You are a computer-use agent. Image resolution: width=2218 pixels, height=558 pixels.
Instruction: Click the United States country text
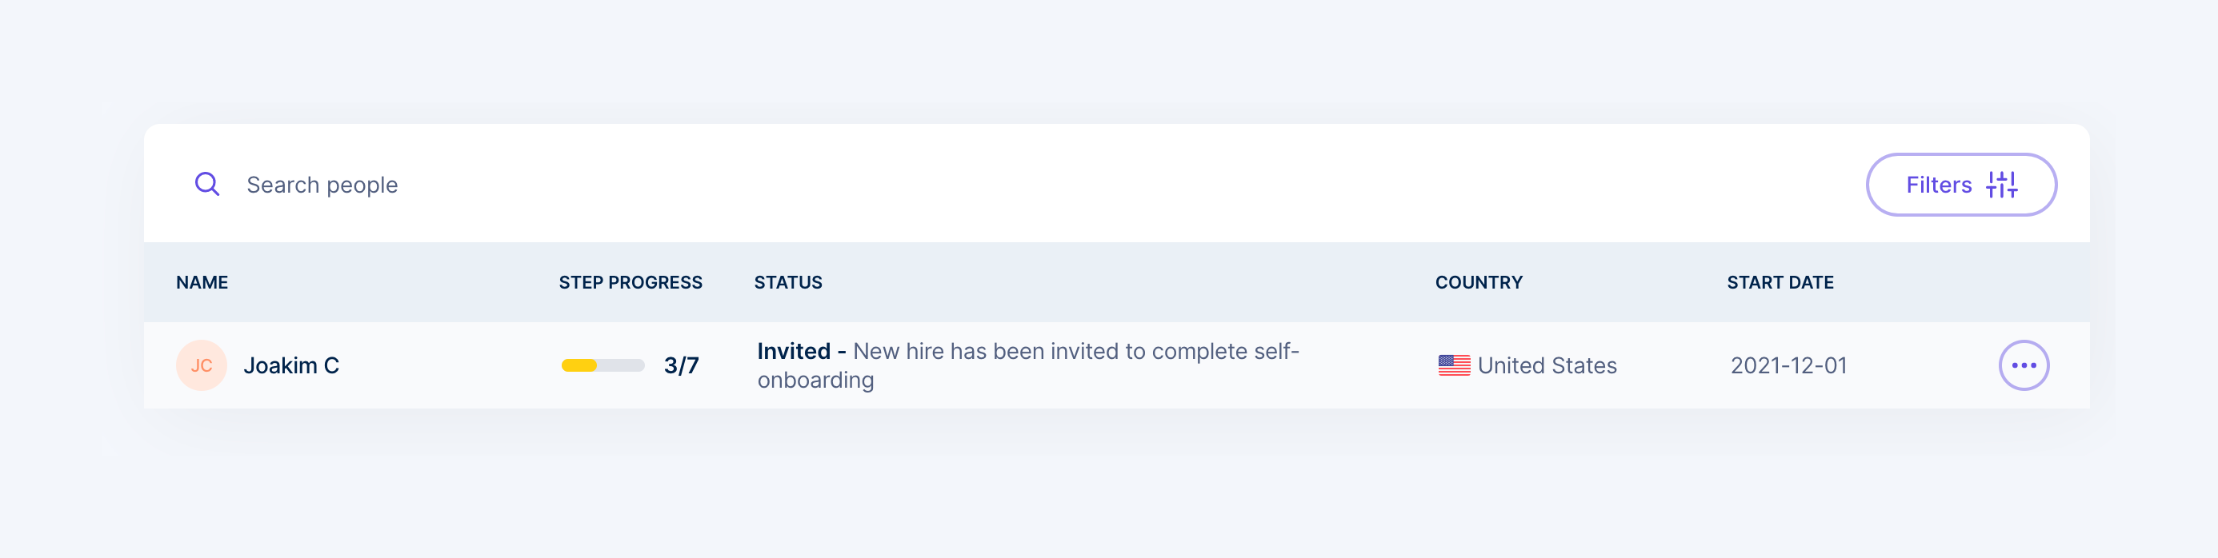1547,365
